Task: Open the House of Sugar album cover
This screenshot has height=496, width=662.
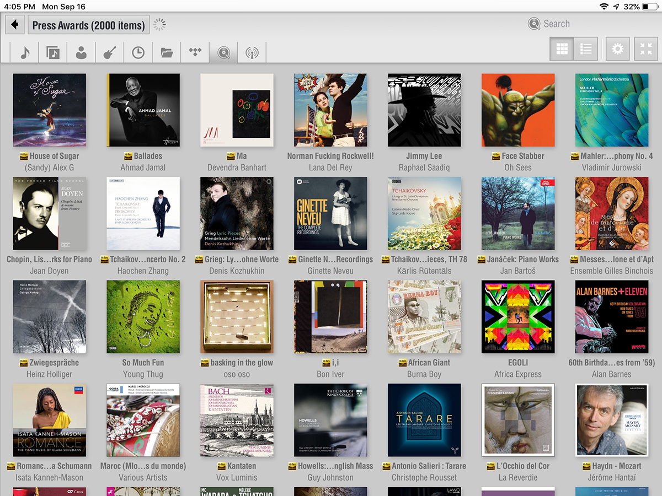Action: [x=50, y=110]
